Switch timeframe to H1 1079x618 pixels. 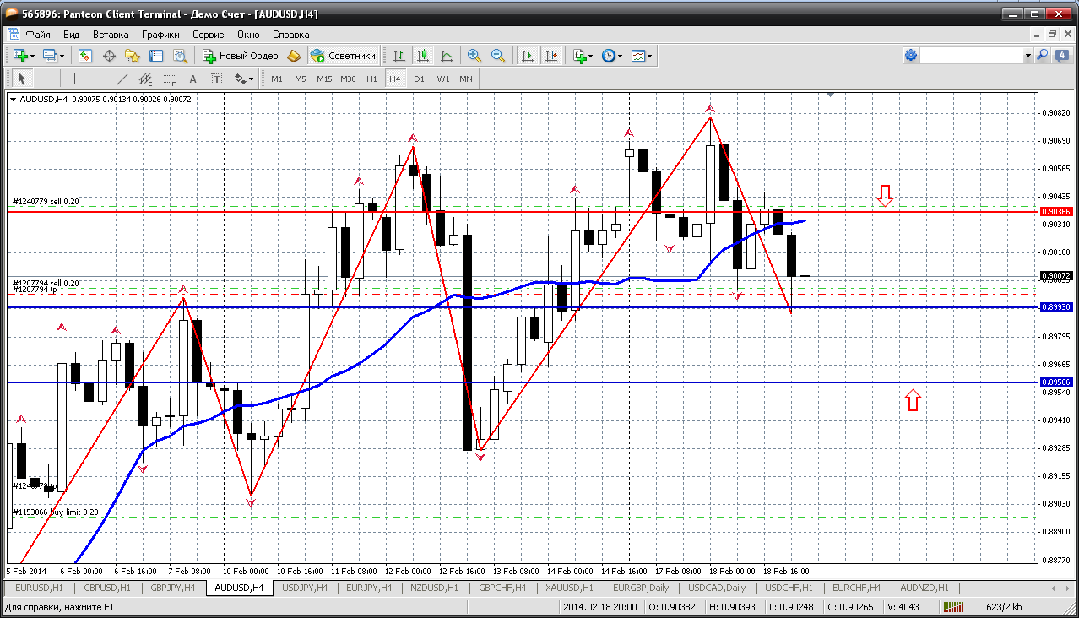(371, 79)
